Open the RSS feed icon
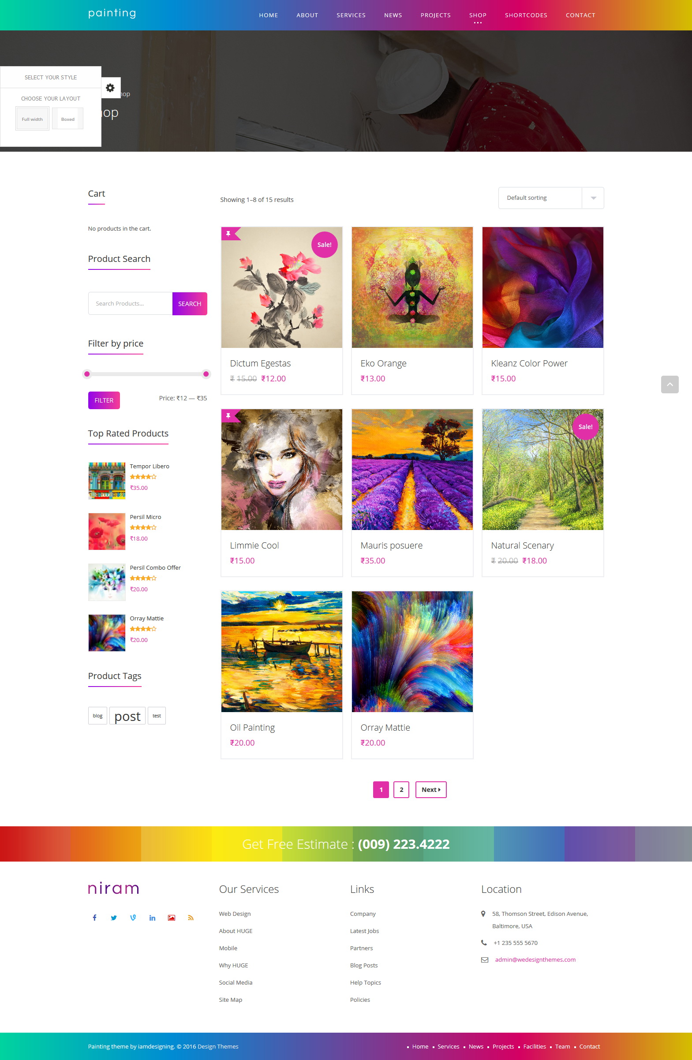Screen dimensions: 692x1060 pyautogui.click(x=191, y=918)
